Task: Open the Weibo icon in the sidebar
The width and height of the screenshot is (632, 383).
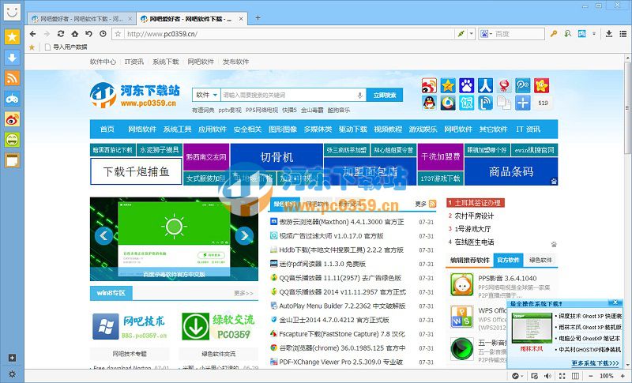Action: point(12,119)
